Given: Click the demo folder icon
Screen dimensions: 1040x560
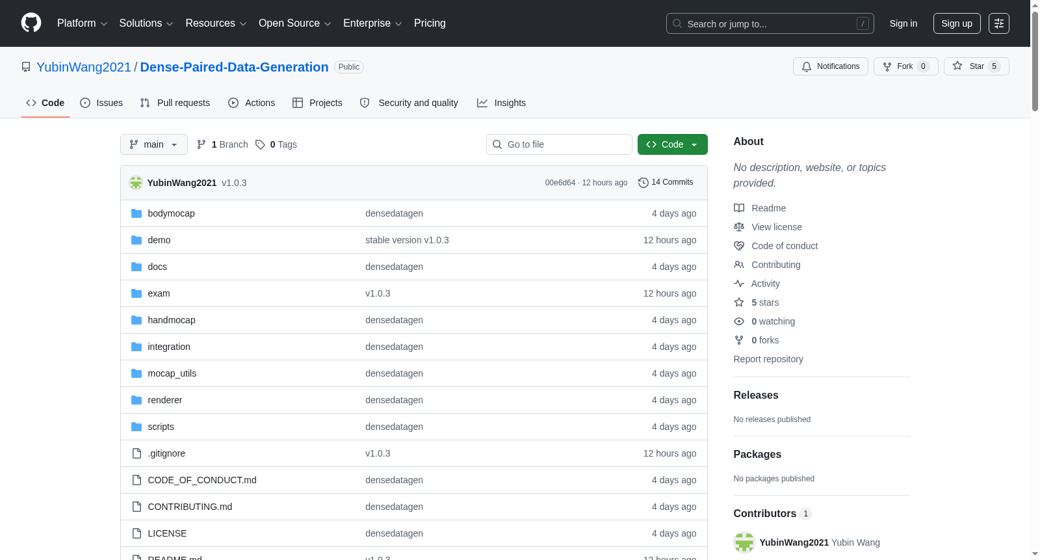Looking at the screenshot, I should pyautogui.click(x=136, y=240).
